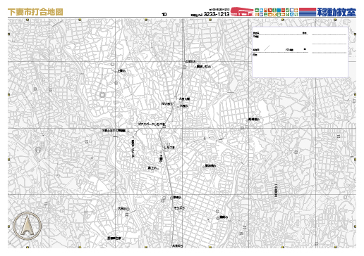Click the circled marker near 上妻小
The width and height of the screenshot is (364, 256).
click(112, 64)
